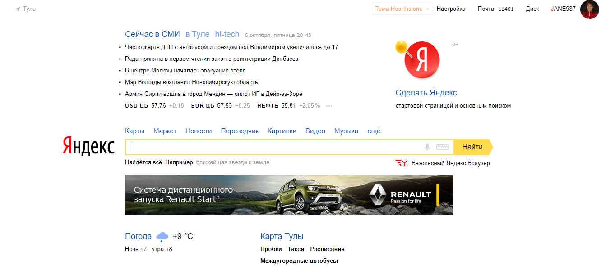Open Сейчас в СМИ news tab
The image size is (606, 275).
click(153, 34)
